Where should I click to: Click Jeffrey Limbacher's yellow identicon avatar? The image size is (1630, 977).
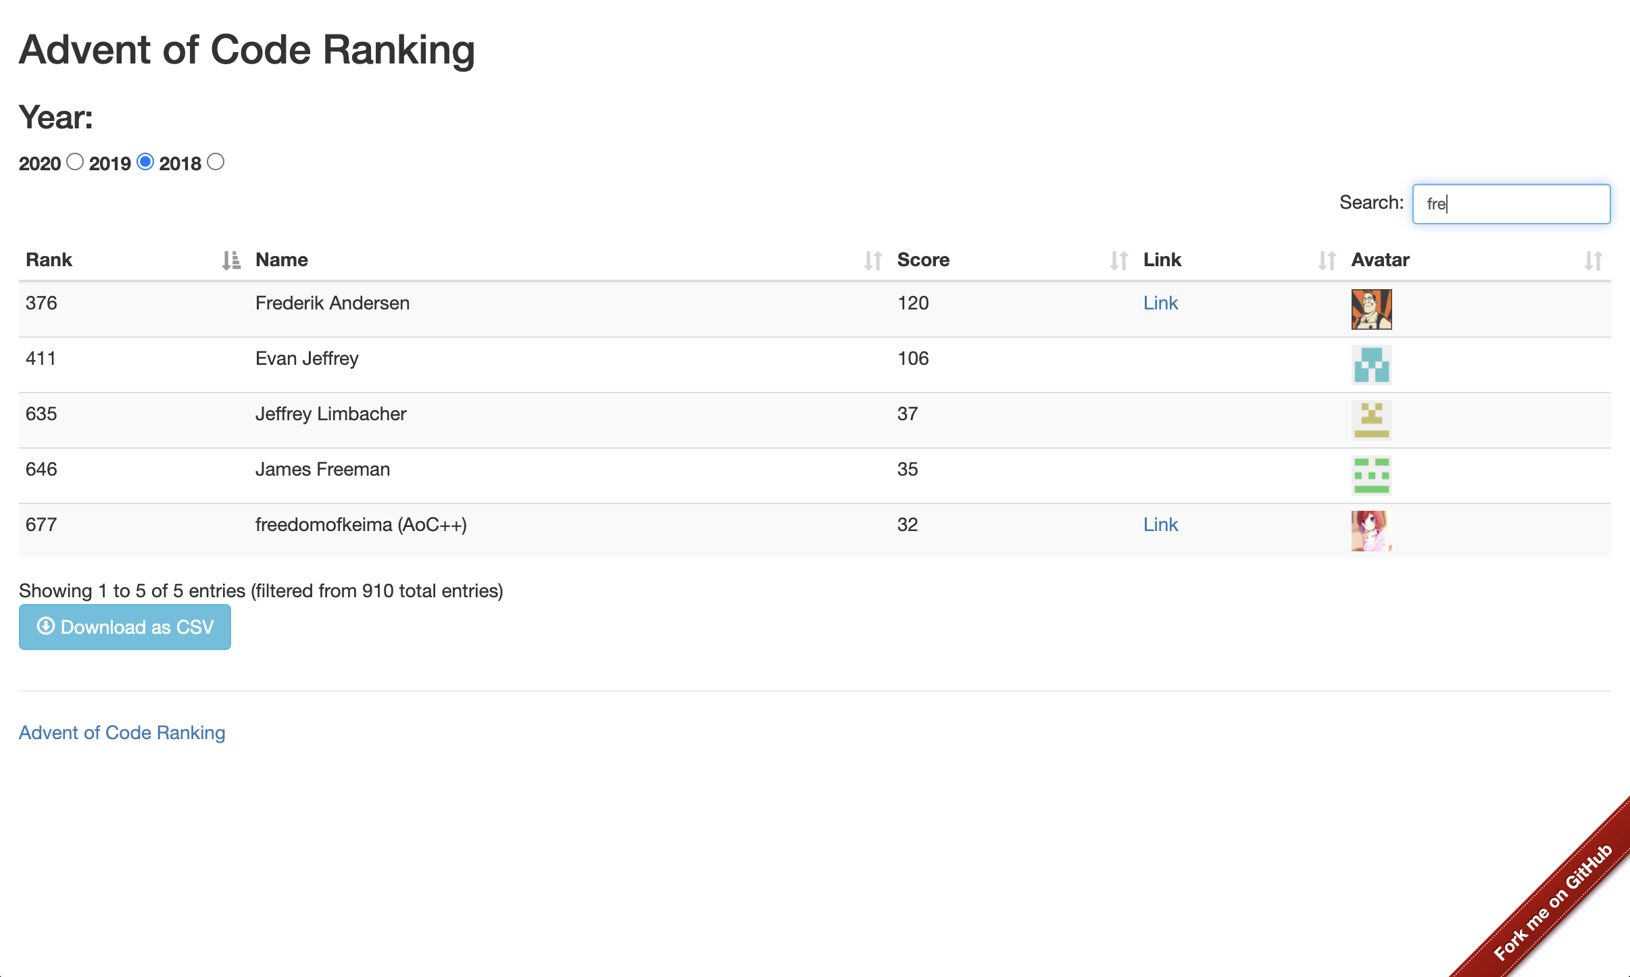point(1371,420)
